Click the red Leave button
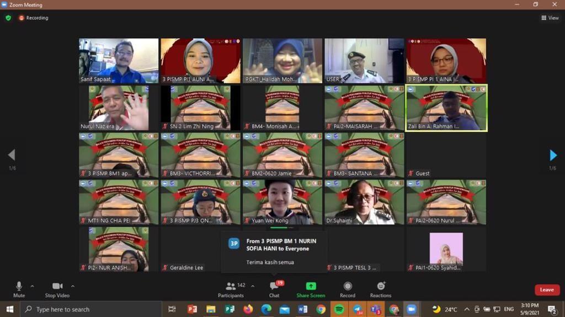This screenshot has height=317, width=565. (x=546, y=289)
